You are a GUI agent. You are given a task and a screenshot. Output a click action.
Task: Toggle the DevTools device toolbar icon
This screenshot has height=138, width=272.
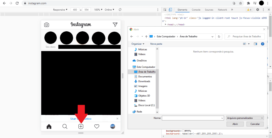pyautogui.click(x=170, y=10)
